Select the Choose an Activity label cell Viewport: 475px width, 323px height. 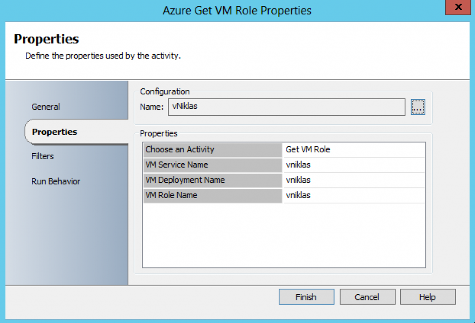tap(212, 149)
